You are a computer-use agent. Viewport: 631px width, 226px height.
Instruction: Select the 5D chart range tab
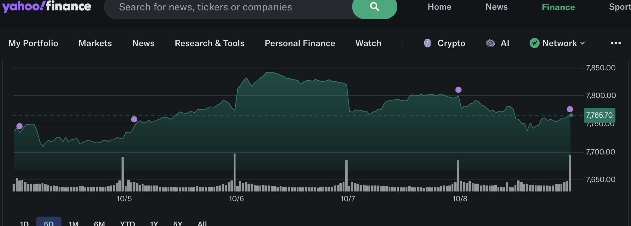[x=49, y=222]
